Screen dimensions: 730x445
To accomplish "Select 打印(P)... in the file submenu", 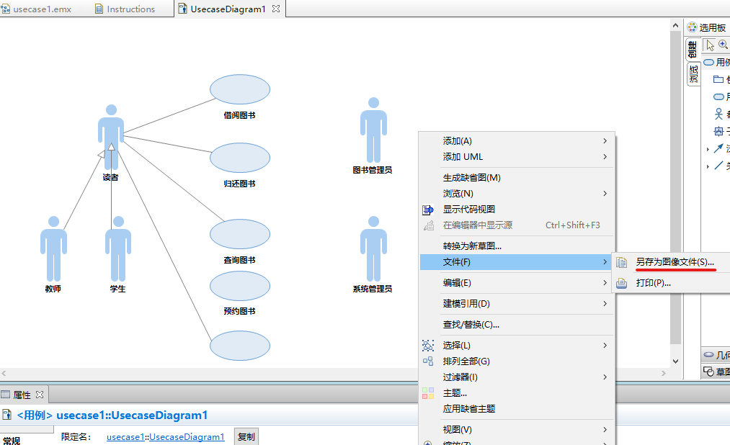I will [653, 283].
